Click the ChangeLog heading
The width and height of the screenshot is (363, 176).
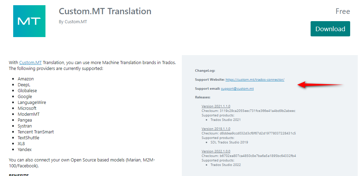coord(205,71)
